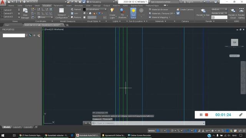Switch to the Solid ribbon tab
Viewport: 246px width, 138px height.
[x=20, y=5]
